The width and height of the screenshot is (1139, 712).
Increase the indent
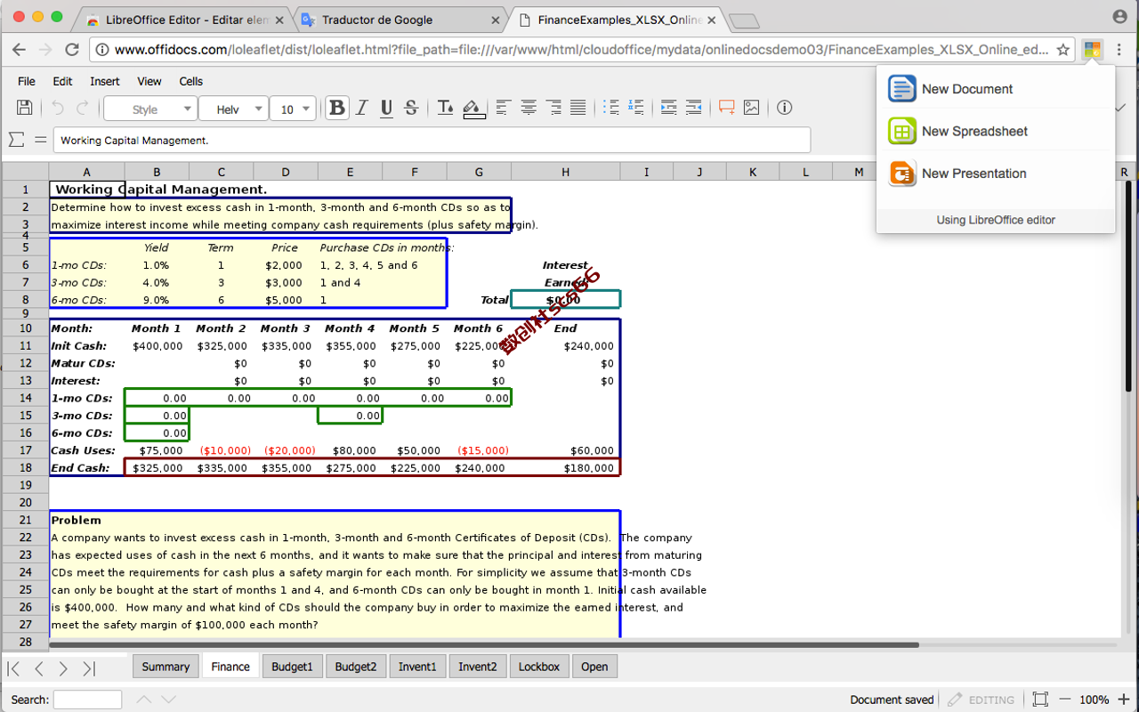pyautogui.click(x=668, y=108)
